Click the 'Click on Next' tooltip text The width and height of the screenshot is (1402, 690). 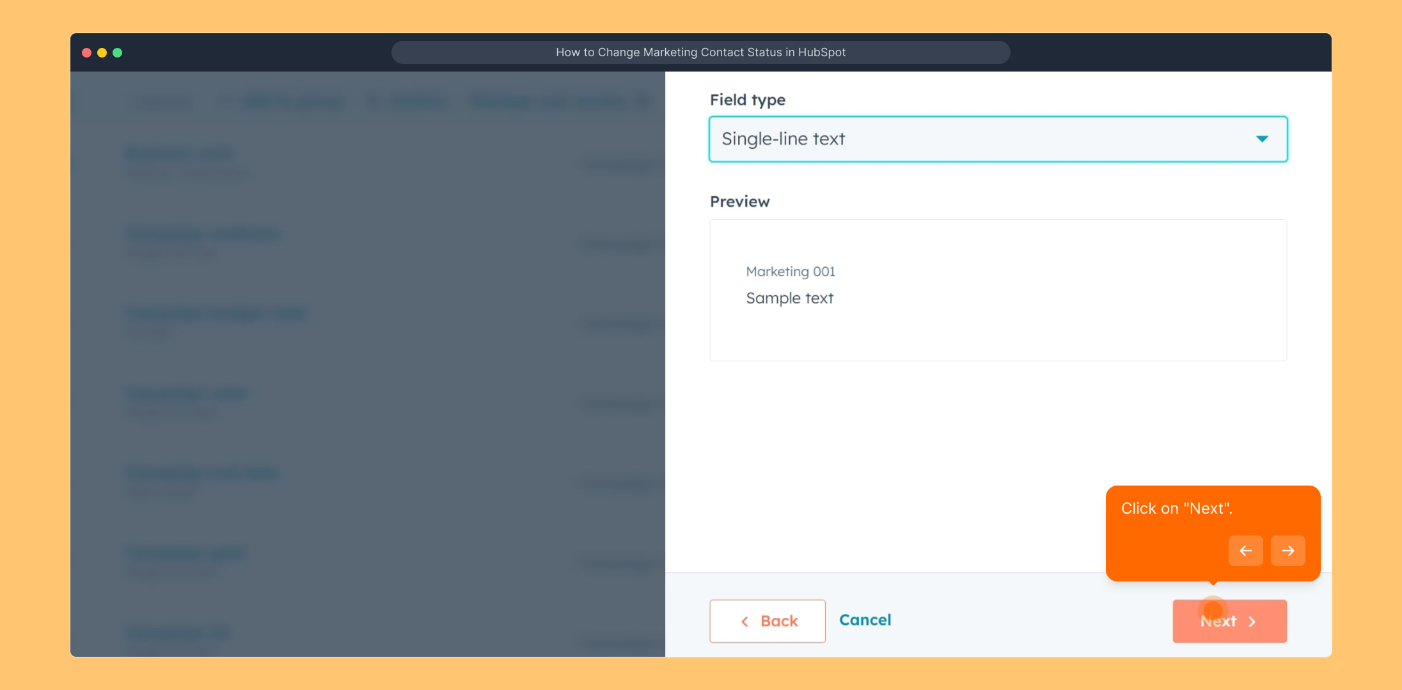(x=1176, y=509)
